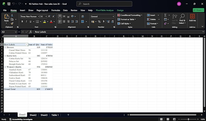Click the Paste clipboard icon
Viewport: 206px width, 121px height.
tap(6, 17)
